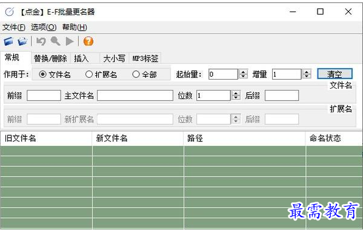Image resolution: width=363 pixels, height=230 pixels.
Task: Open help via orange question mark icon
Action: click(88, 42)
